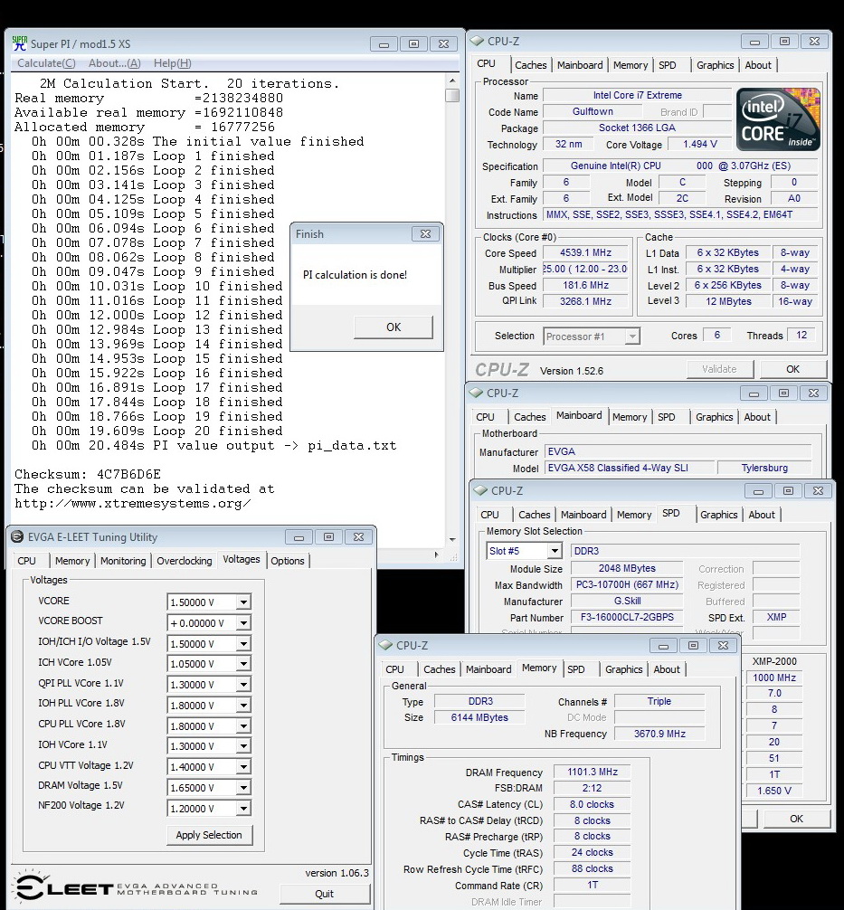
Task: Click the NB Frequency value 3670.9 MHz
Action: click(x=659, y=734)
